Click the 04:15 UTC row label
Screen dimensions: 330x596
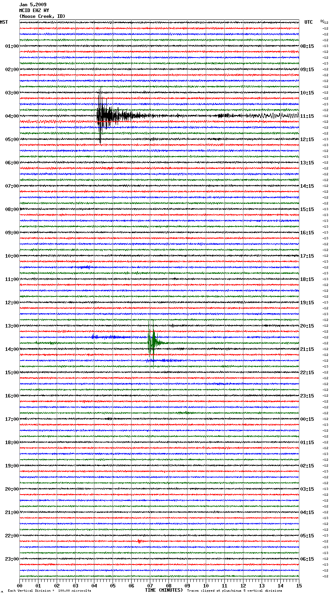[x=307, y=512]
